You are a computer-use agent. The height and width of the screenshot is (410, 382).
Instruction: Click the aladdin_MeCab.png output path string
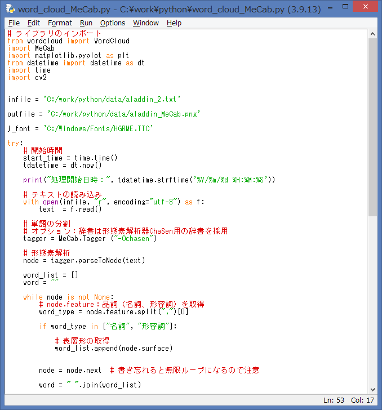pyautogui.click(x=124, y=114)
